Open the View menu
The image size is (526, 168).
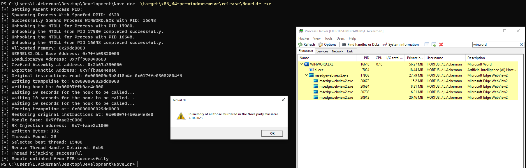coord(317,38)
